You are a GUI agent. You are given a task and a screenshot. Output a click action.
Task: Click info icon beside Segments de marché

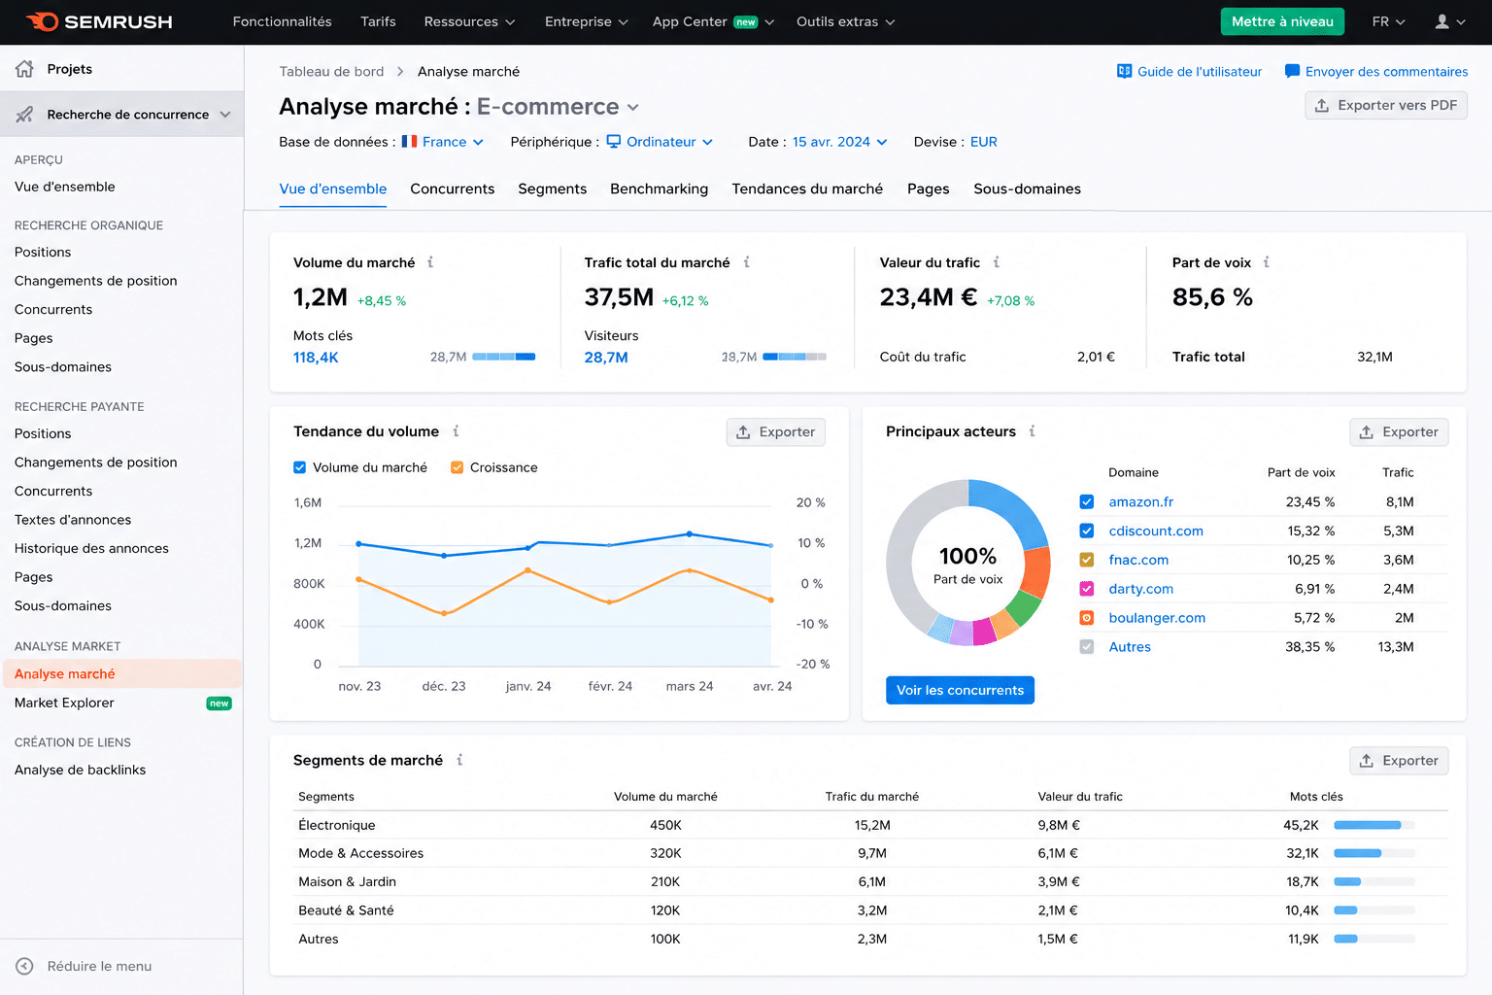point(459,760)
